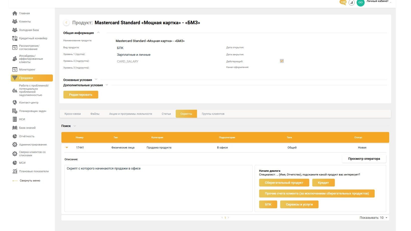Open the Рассмотрение/согласование icon

pos(15,47)
